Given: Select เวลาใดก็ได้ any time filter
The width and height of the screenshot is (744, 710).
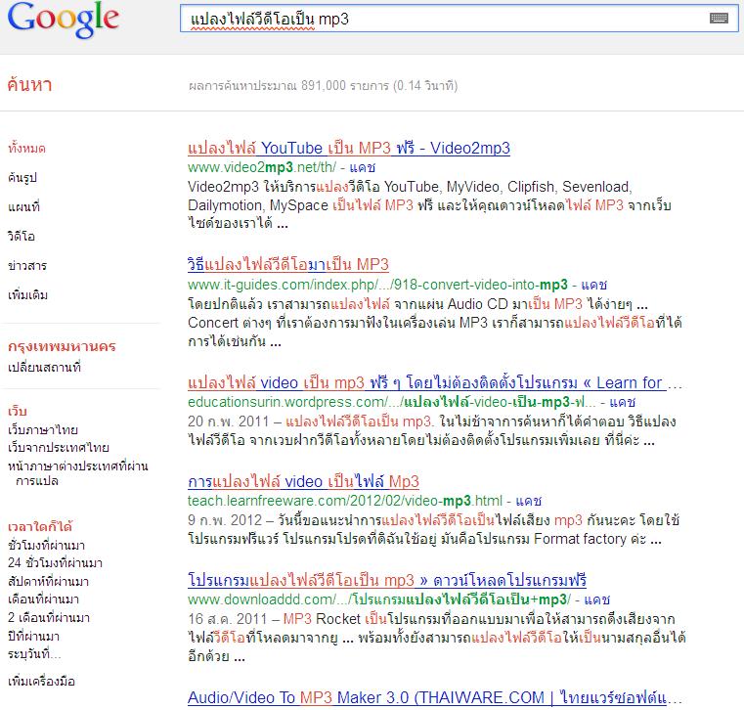Looking at the screenshot, I should [x=40, y=526].
